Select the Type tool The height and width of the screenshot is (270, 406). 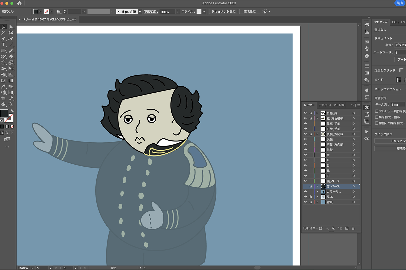pyautogui.click(x=4, y=45)
